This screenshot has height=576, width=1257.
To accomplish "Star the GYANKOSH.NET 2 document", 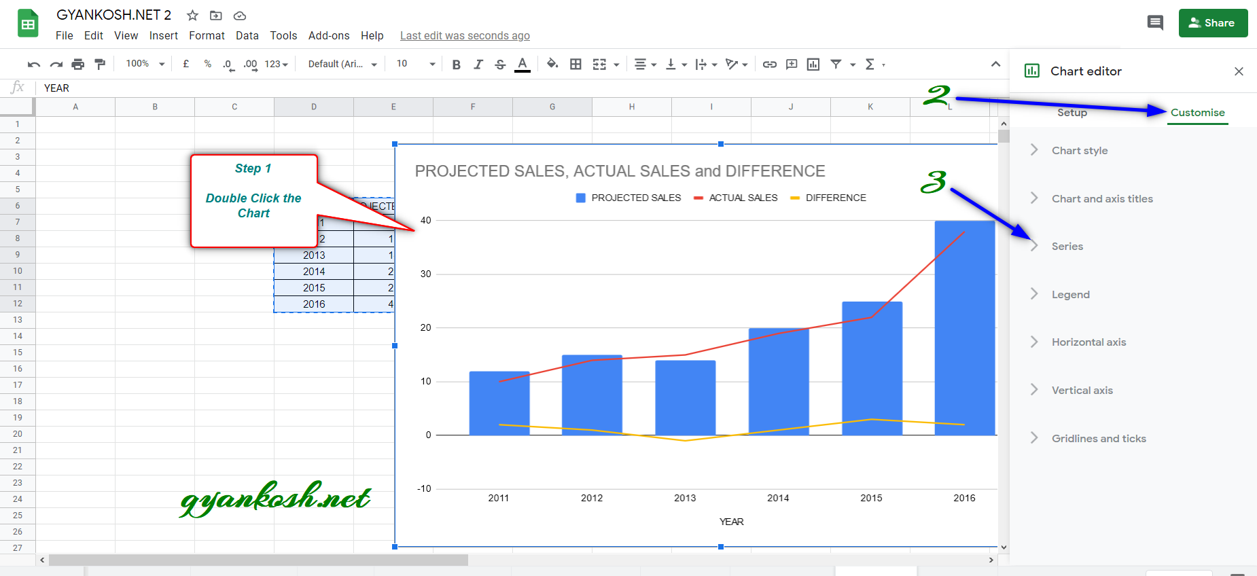I will tap(193, 16).
